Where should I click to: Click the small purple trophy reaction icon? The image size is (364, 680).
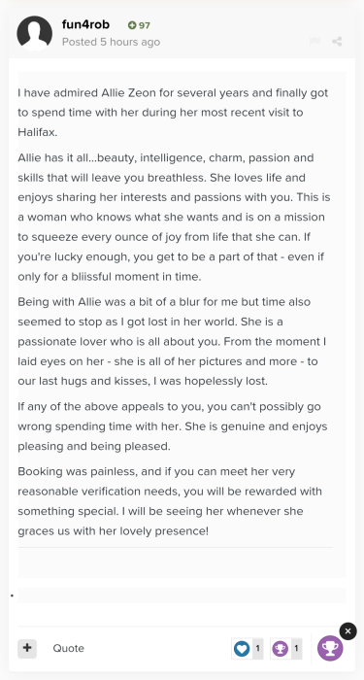(281, 649)
